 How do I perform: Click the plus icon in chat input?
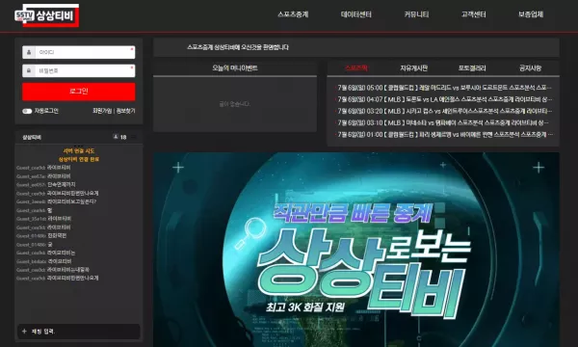coord(24,332)
